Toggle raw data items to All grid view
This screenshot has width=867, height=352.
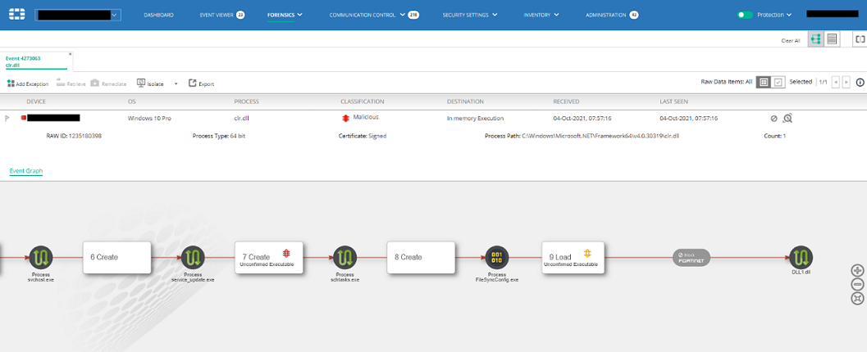(x=764, y=82)
